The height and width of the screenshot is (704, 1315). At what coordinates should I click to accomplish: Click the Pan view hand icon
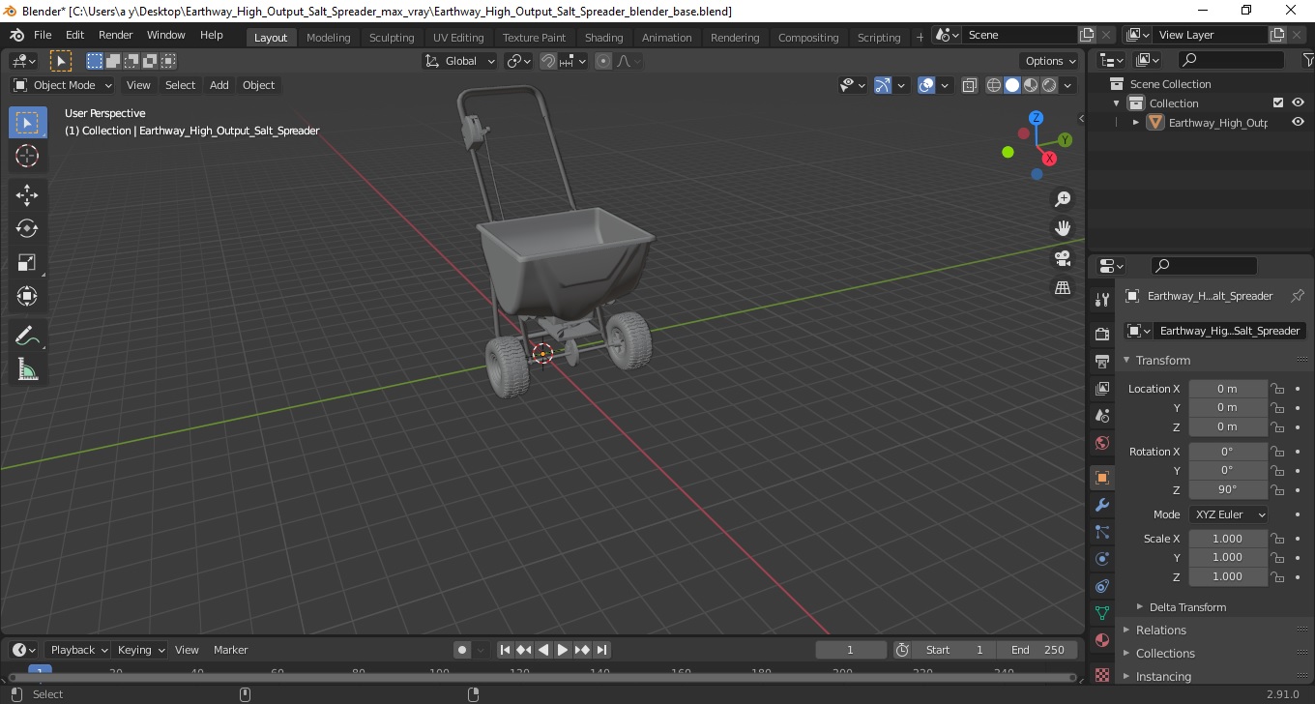click(1063, 229)
